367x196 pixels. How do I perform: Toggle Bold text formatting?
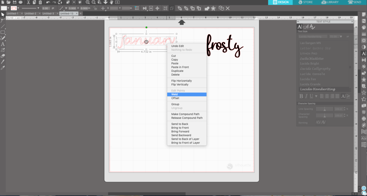coord(301,96)
